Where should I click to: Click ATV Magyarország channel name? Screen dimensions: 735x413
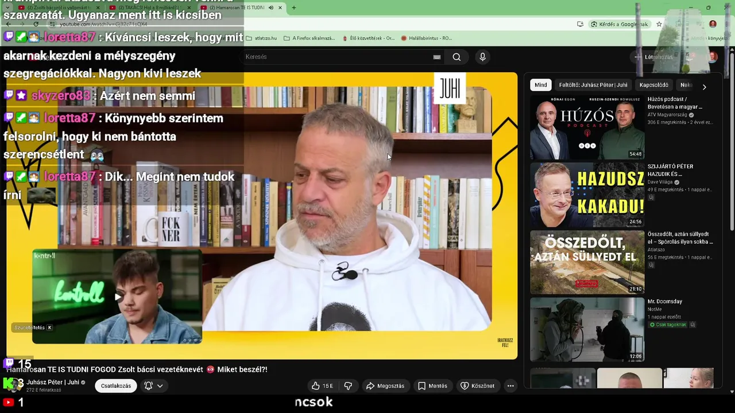pyautogui.click(x=667, y=115)
